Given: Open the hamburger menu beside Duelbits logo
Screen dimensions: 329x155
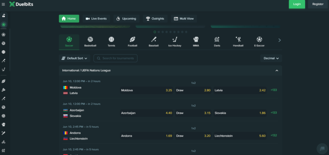Looking at the screenshot, I should (3, 4).
